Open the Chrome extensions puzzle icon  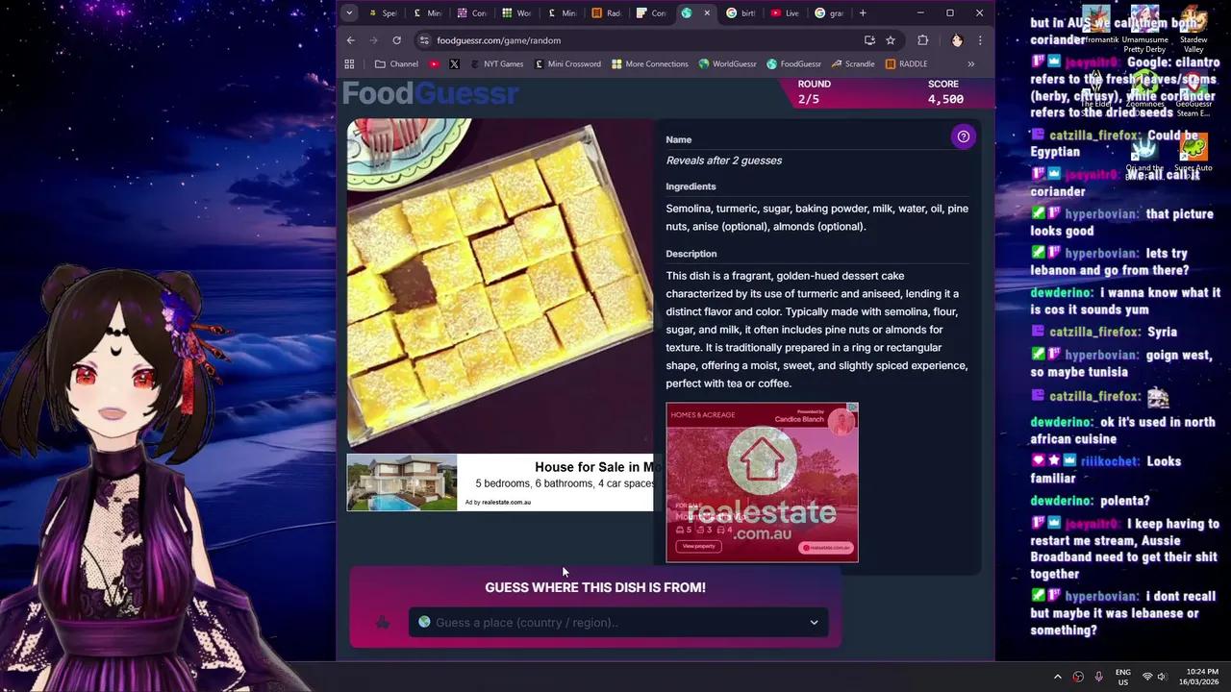tap(923, 40)
